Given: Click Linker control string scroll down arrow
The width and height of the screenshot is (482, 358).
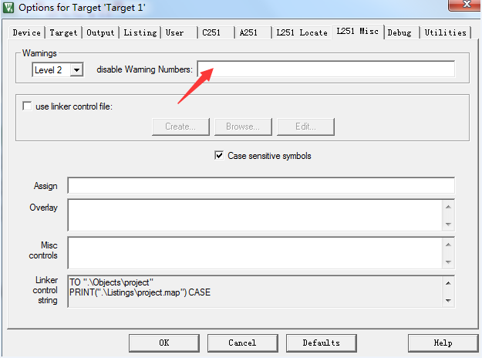Looking at the screenshot, I should coord(448,300).
